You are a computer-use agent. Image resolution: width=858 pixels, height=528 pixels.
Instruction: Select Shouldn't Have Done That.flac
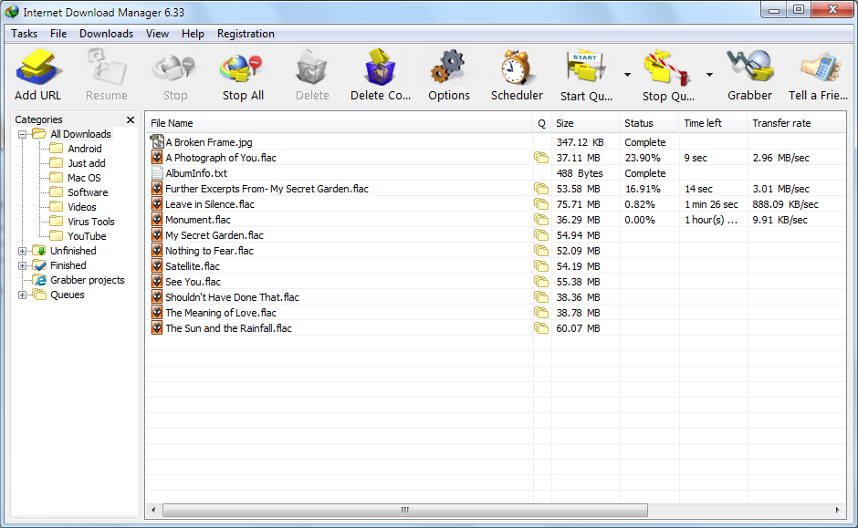tap(232, 297)
